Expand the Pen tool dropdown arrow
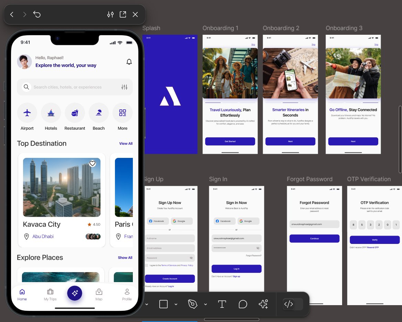The width and height of the screenshot is (402, 322). (205, 304)
